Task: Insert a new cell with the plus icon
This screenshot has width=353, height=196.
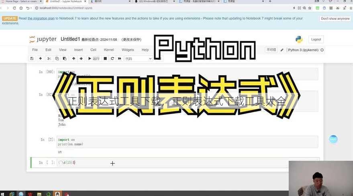Action: pos(41,58)
